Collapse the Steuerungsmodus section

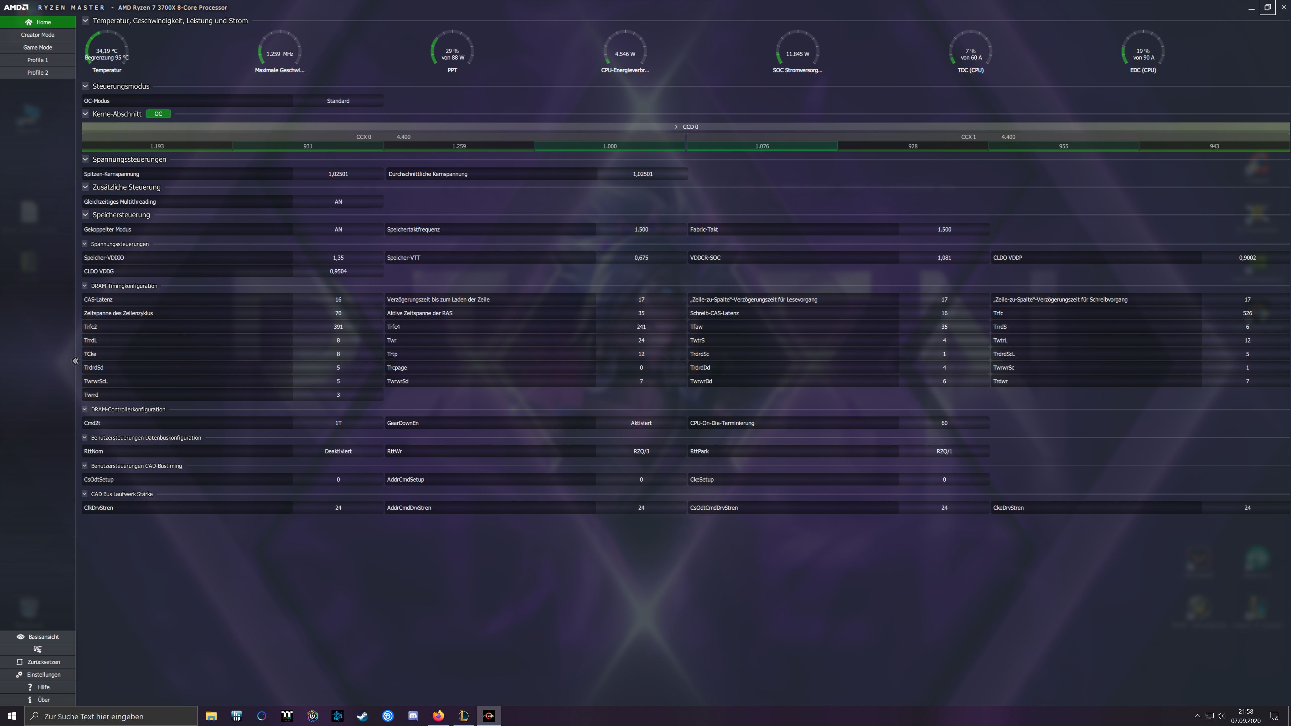pyautogui.click(x=85, y=86)
